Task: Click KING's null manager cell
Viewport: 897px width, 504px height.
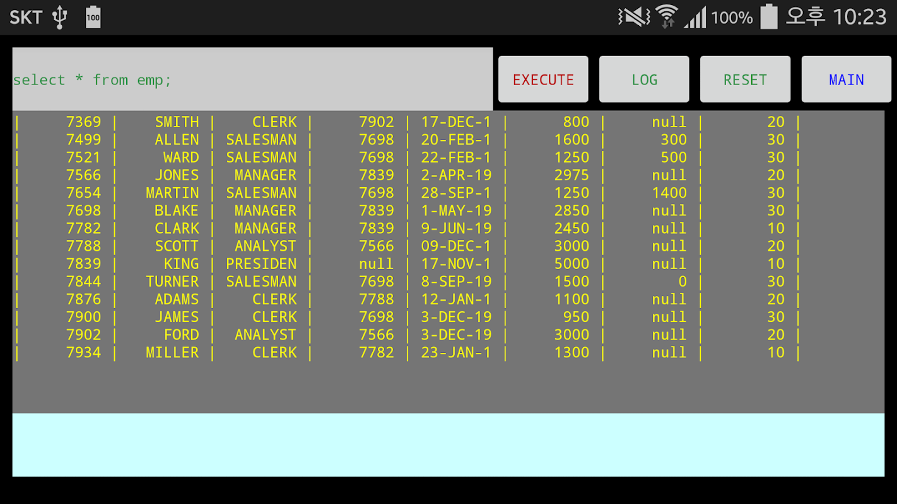Action: pos(377,263)
